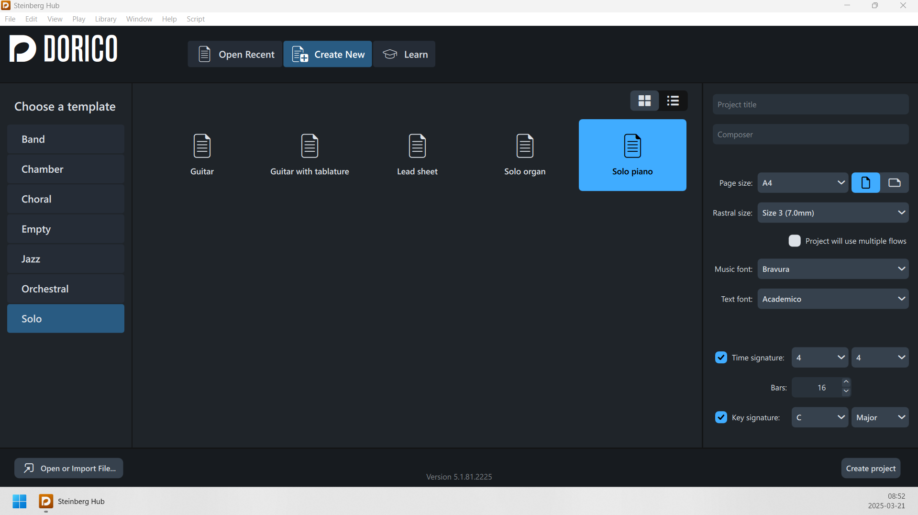
Task: Toggle the Key signature checkbox
Action: 721,417
